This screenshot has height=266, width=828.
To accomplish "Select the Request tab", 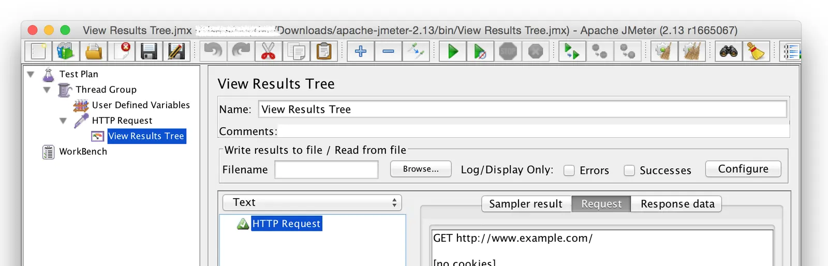I will tap(601, 204).
